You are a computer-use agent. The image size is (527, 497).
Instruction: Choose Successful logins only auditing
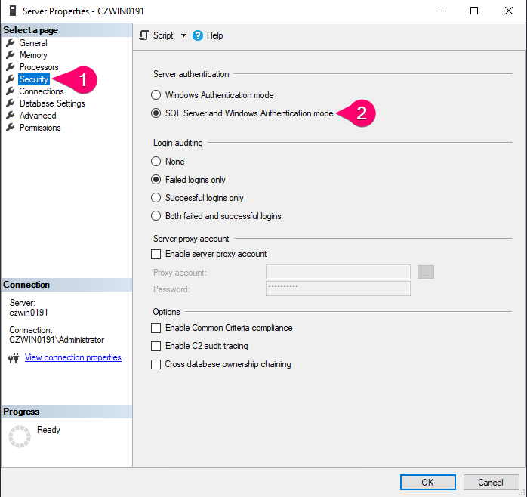pyautogui.click(x=156, y=198)
